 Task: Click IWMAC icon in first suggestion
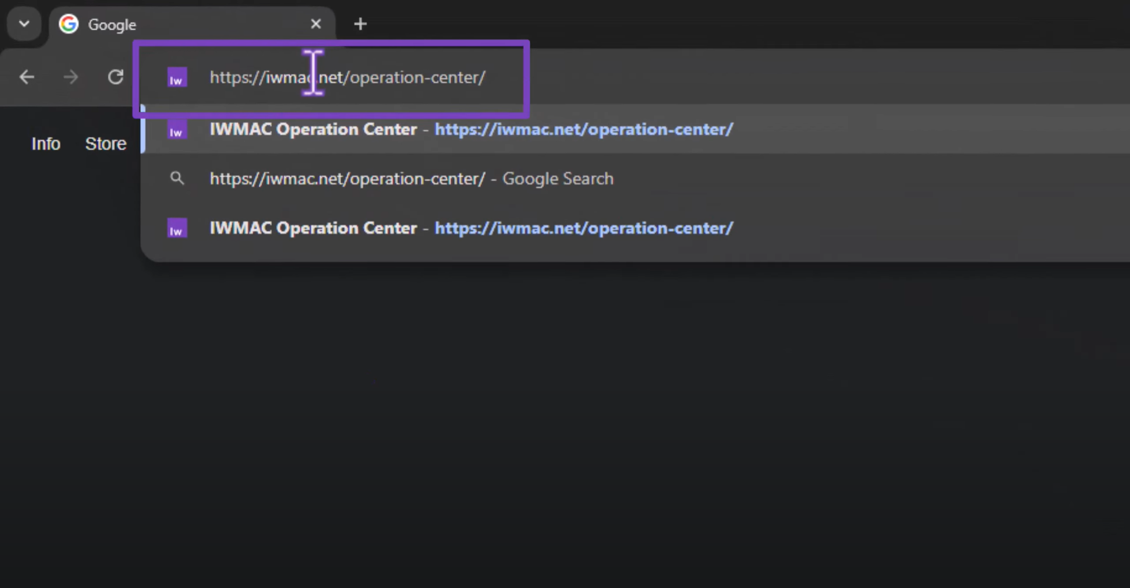point(177,130)
